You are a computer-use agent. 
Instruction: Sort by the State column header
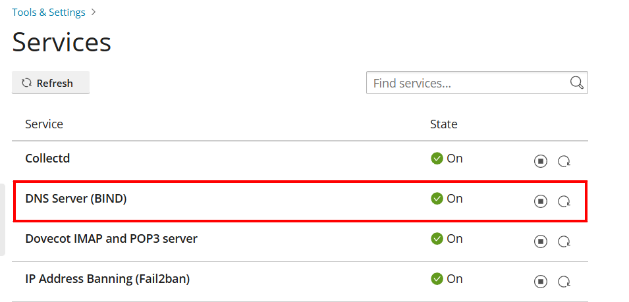tap(444, 124)
